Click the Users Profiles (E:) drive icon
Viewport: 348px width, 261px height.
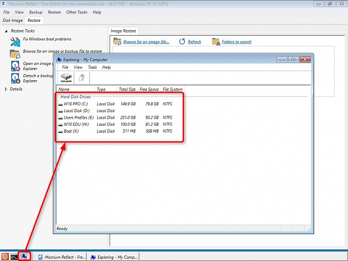[60, 118]
